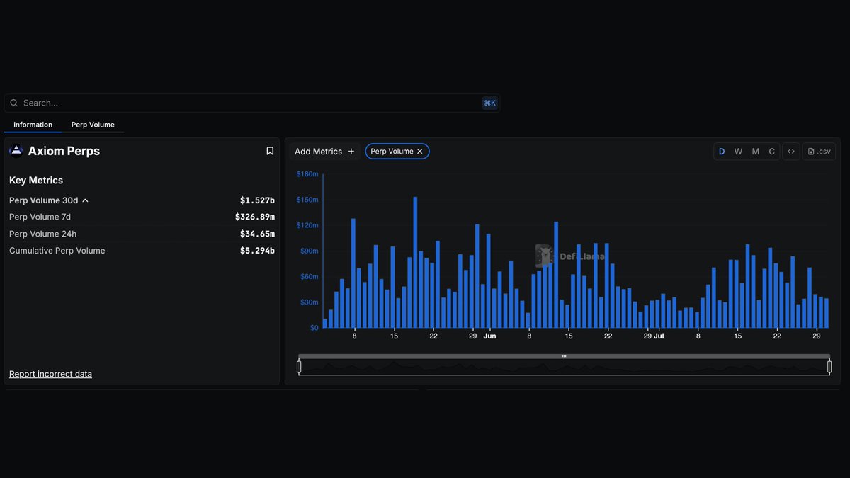Open the embed code icon button

[791, 152]
